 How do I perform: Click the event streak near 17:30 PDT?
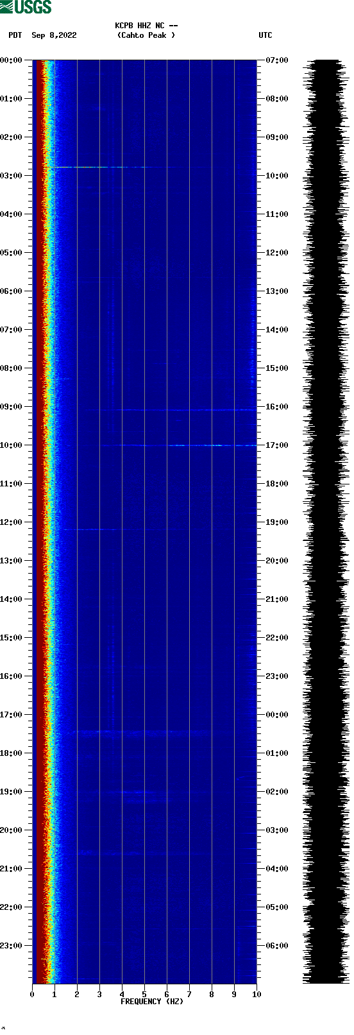pyautogui.click(x=141, y=731)
